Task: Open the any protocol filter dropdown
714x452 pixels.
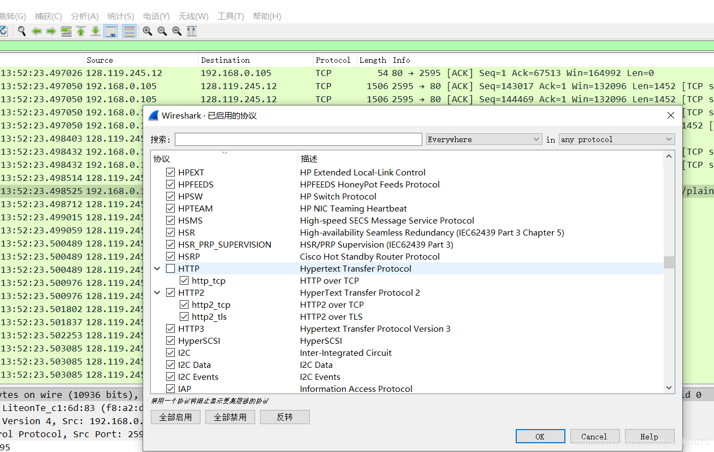Action: click(x=617, y=139)
